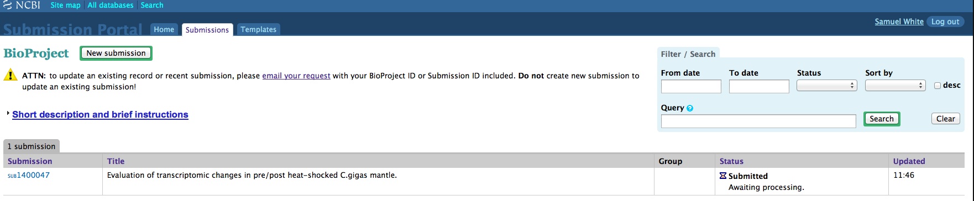Open the Sort by dropdown

tap(895, 86)
